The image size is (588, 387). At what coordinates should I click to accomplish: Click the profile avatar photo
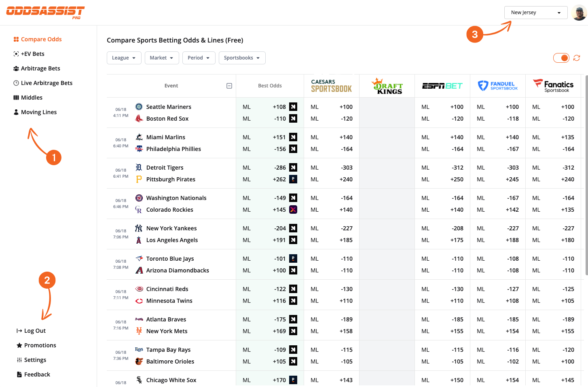tap(579, 12)
